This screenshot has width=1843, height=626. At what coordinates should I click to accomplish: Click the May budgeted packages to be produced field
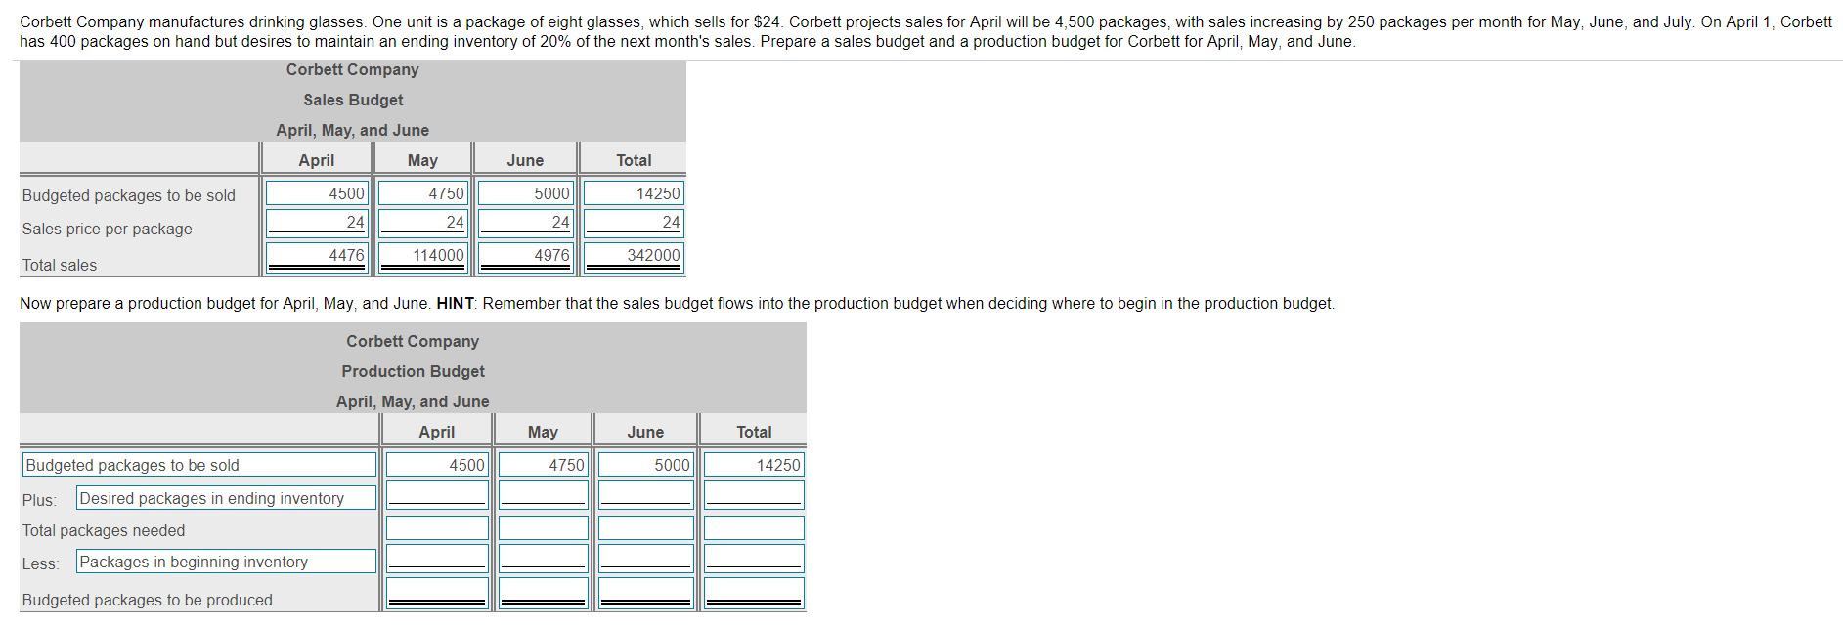click(543, 594)
